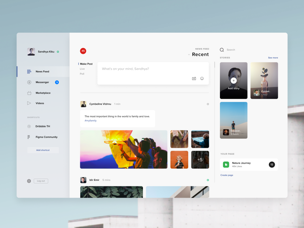Click the Add story plus button
The image size is (304, 228).
click(234, 80)
